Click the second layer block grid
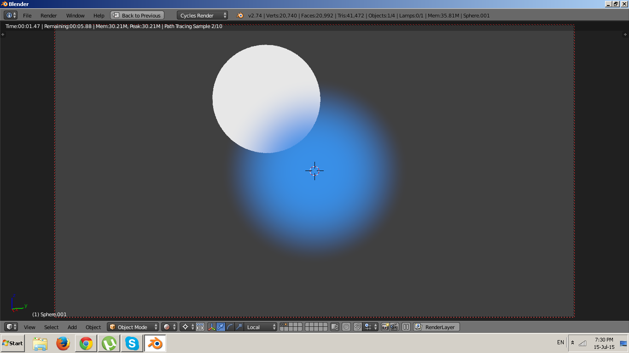This screenshot has height=353, width=629. click(316, 327)
